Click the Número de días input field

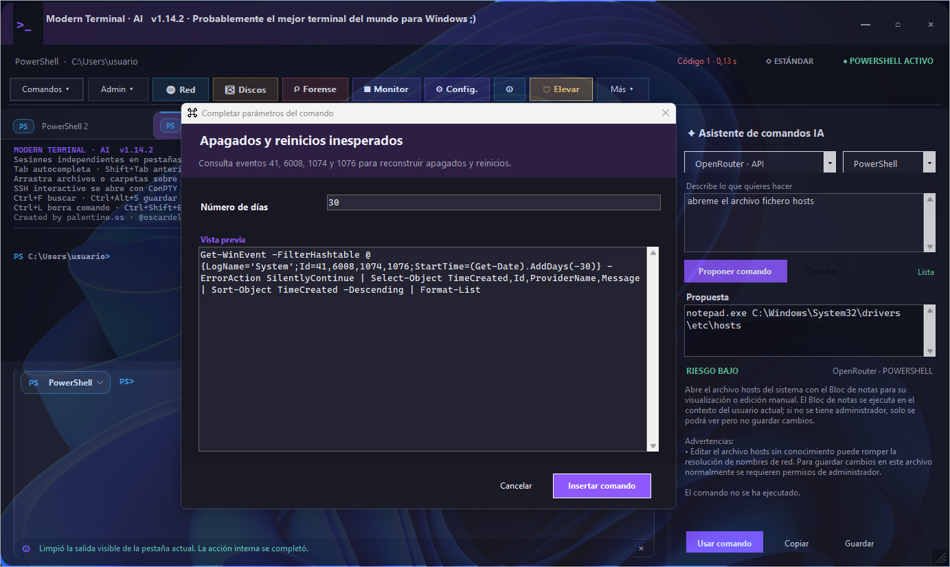coord(493,203)
